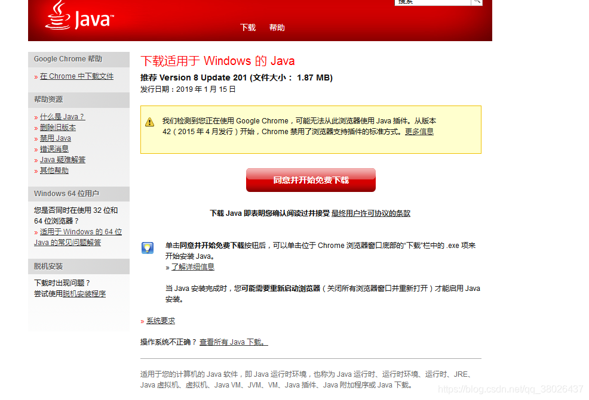The image size is (589, 400).
Task: Open the 错误消息 link
Action: (x=54, y=149)
